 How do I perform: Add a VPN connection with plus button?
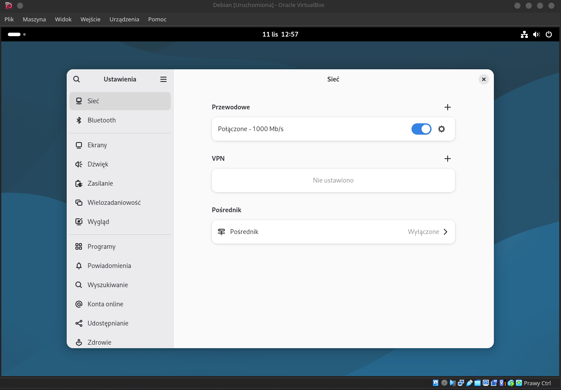pyautogui.click(x=447, y=159)
